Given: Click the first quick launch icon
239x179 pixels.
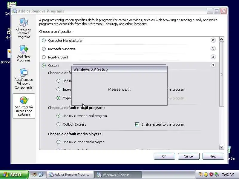Looking at the screenshot, I should [34, 175].
